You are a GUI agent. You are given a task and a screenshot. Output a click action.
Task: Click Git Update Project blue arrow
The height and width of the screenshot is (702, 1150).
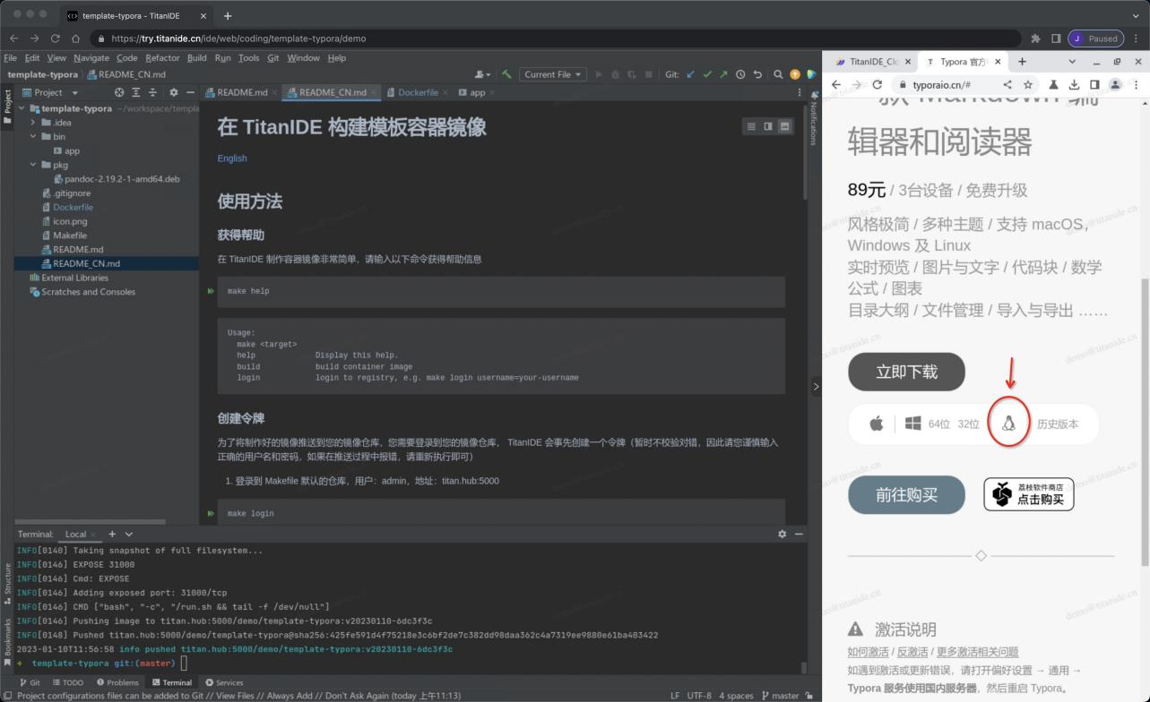pyautogui.click(x=690, y=74)
